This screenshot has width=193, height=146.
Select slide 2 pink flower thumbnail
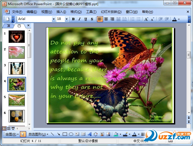(x=17, y=53)
